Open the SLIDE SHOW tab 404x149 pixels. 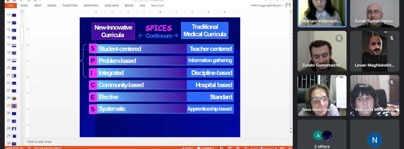click(x=112, y=6)
